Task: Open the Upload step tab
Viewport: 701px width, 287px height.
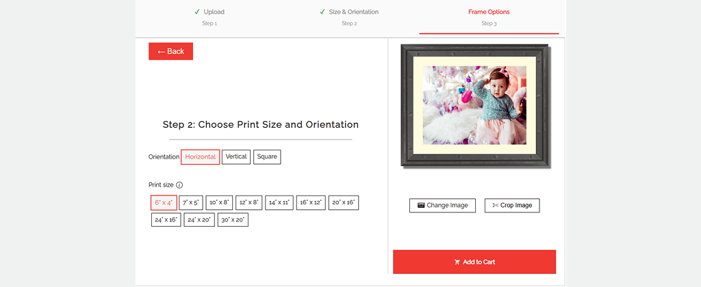Action: 209,16
